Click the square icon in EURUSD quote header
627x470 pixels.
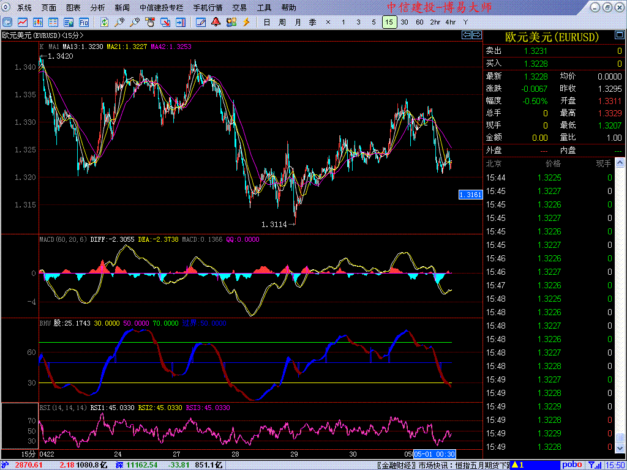pyautogui.click(x=618, y=36)
